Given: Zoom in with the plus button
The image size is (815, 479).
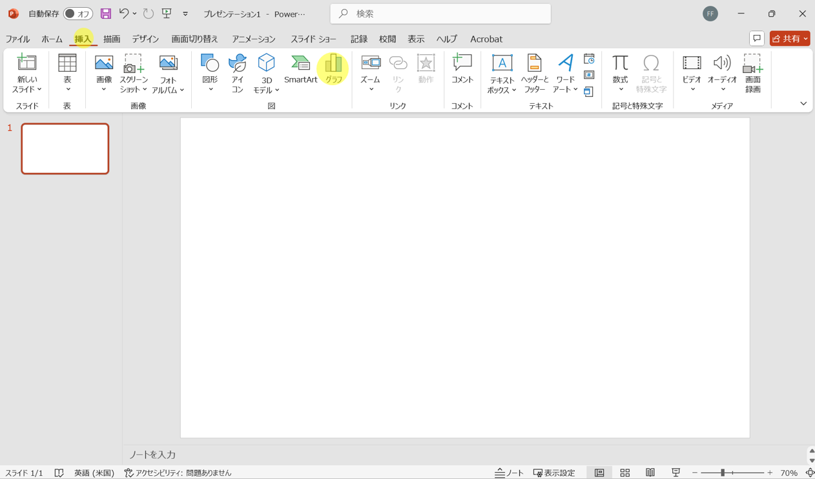Looking at the screenshot, I should click(770, 473).
